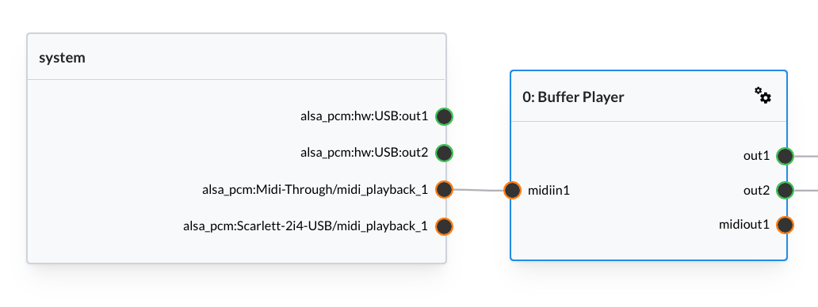Select the cable between Midi-Through and midiin1
The image size is (818, 307).
point(479,190)
